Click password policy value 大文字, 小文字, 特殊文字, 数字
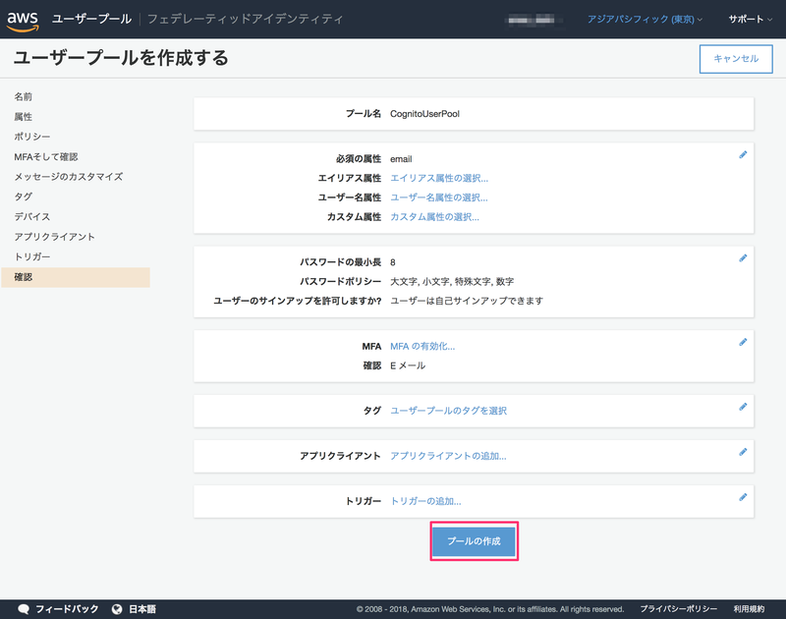Screen dimensions: 786x619 click(x=452, y=282)
